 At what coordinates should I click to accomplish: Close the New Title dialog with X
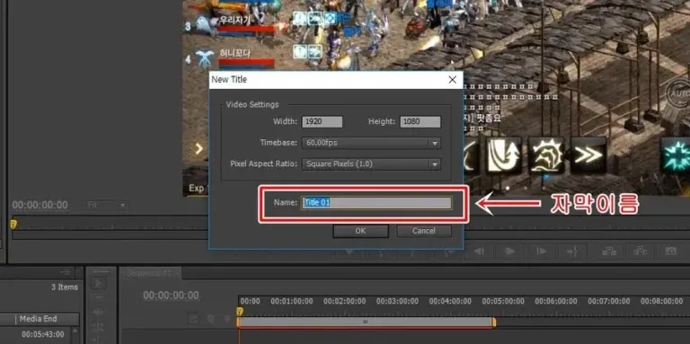pos(452,80)
